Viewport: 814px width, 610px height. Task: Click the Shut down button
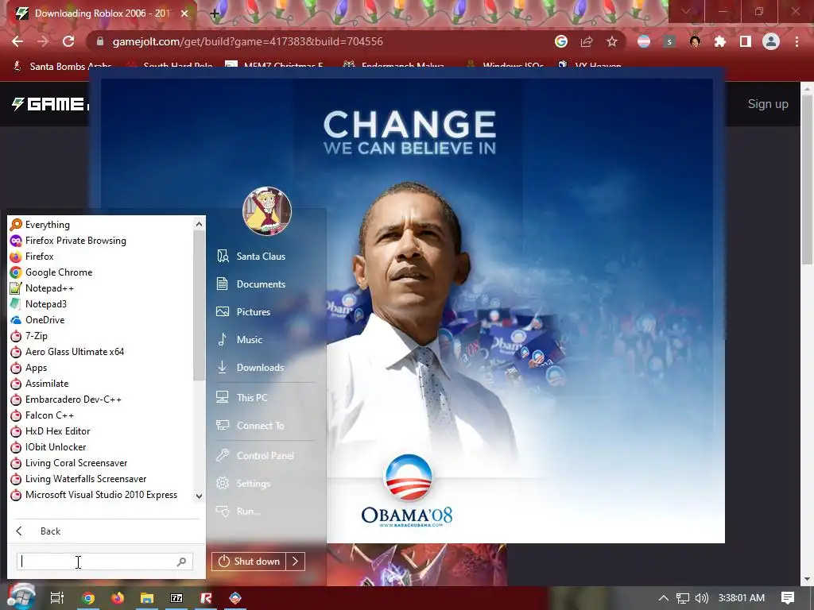coord(249,562)
